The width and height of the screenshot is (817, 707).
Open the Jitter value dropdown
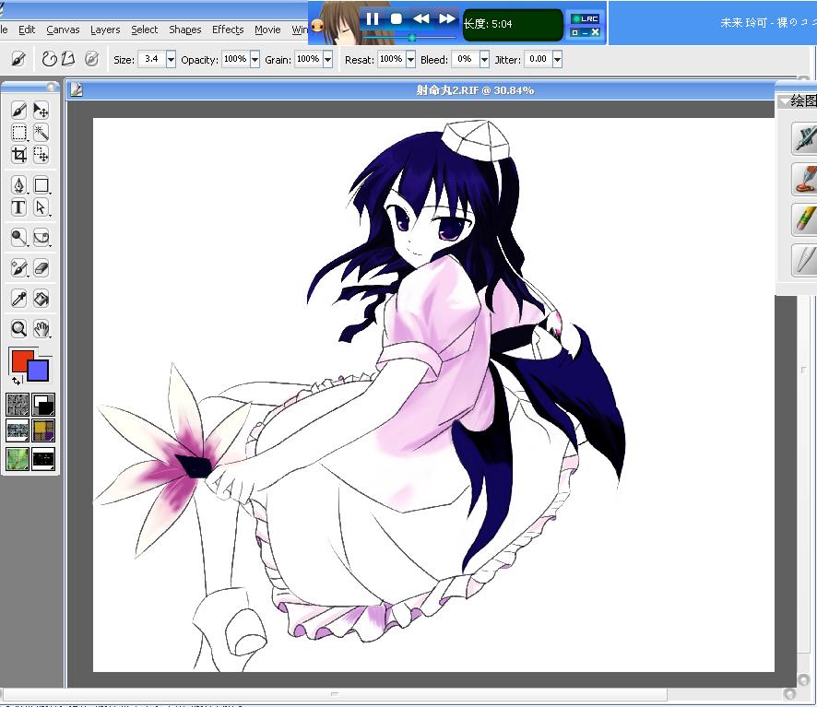pos(558,59)
